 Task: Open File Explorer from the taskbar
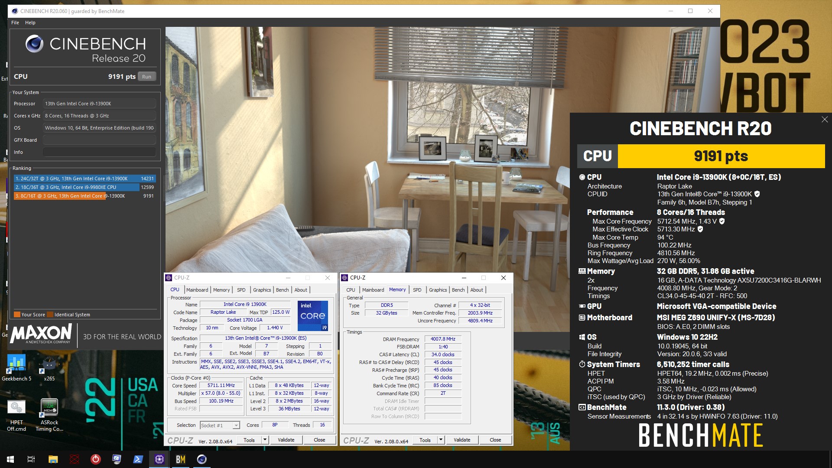pyautogui.click(x=53, y=459)
